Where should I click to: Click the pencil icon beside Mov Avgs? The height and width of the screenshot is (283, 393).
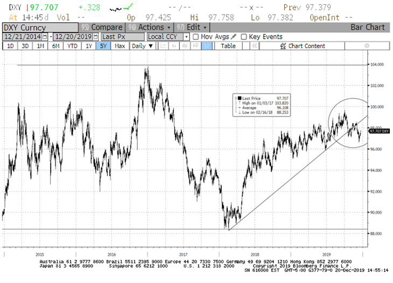point(234,37)
